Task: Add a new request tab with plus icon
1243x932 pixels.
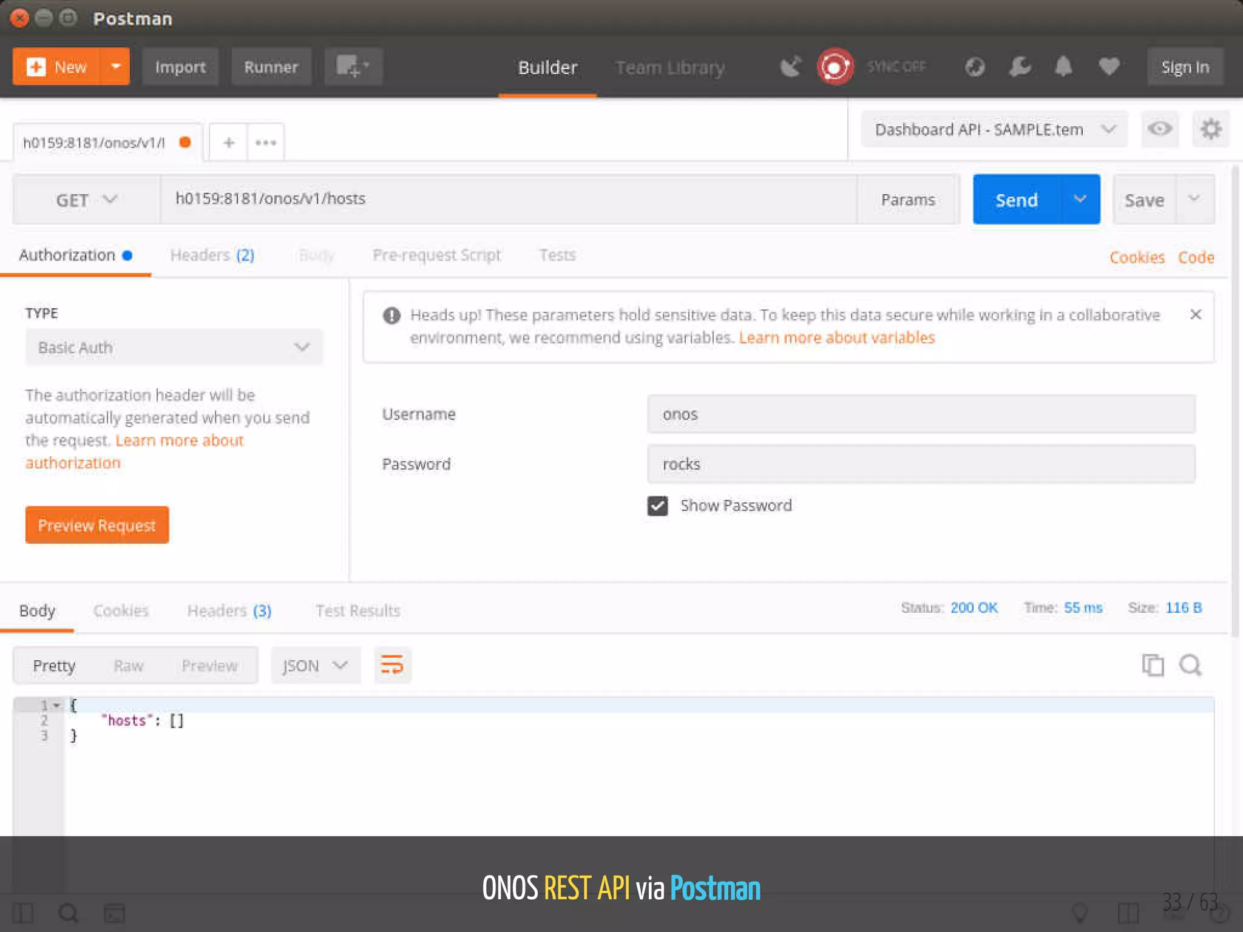Action: pos(228,143)
